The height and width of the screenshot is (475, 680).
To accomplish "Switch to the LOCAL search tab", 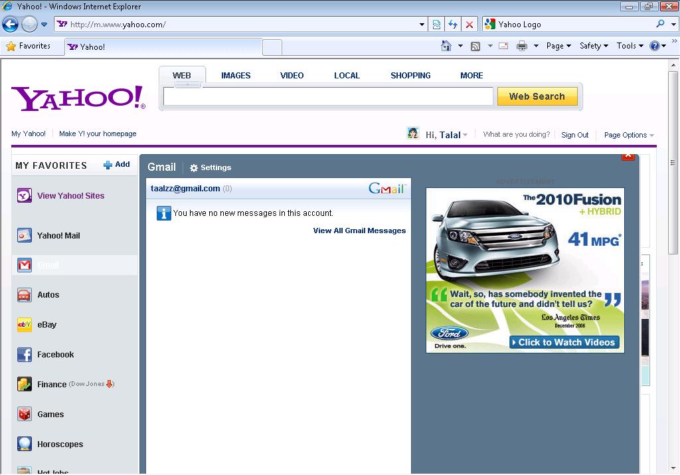I will (x=347, y=76).
